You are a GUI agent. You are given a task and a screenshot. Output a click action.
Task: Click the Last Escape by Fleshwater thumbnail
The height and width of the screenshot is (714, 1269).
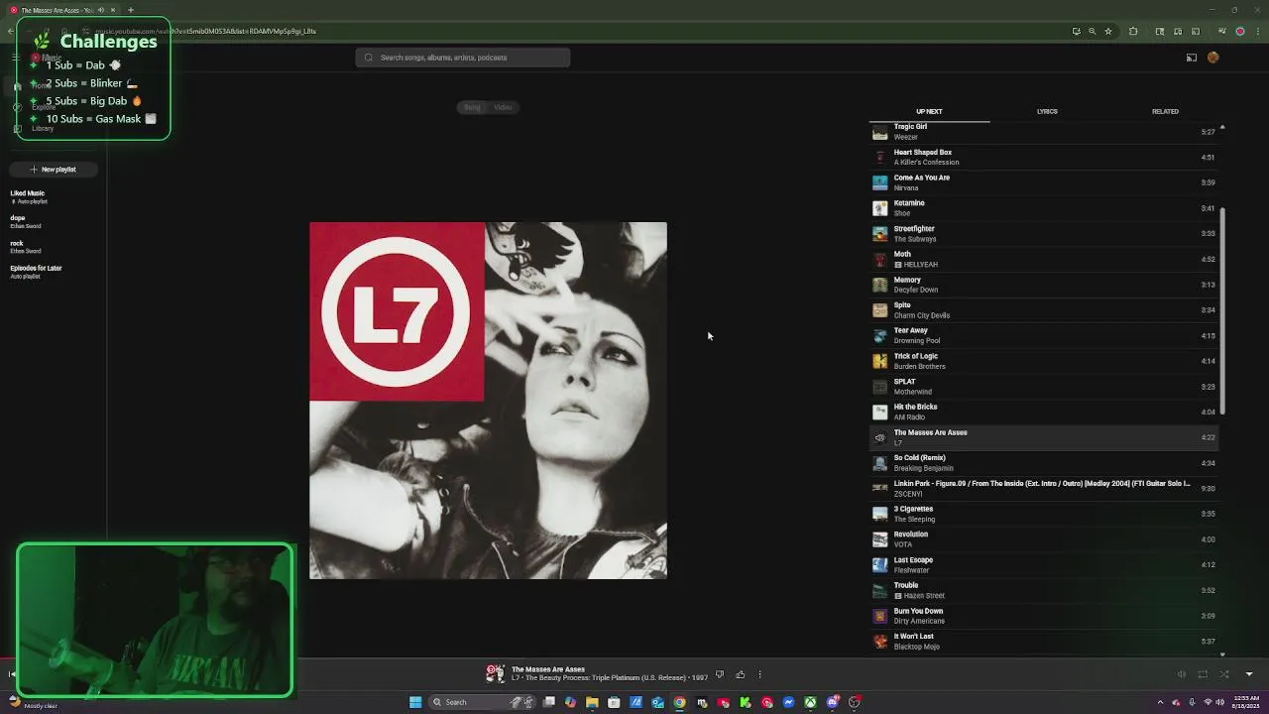pos(879,565)
